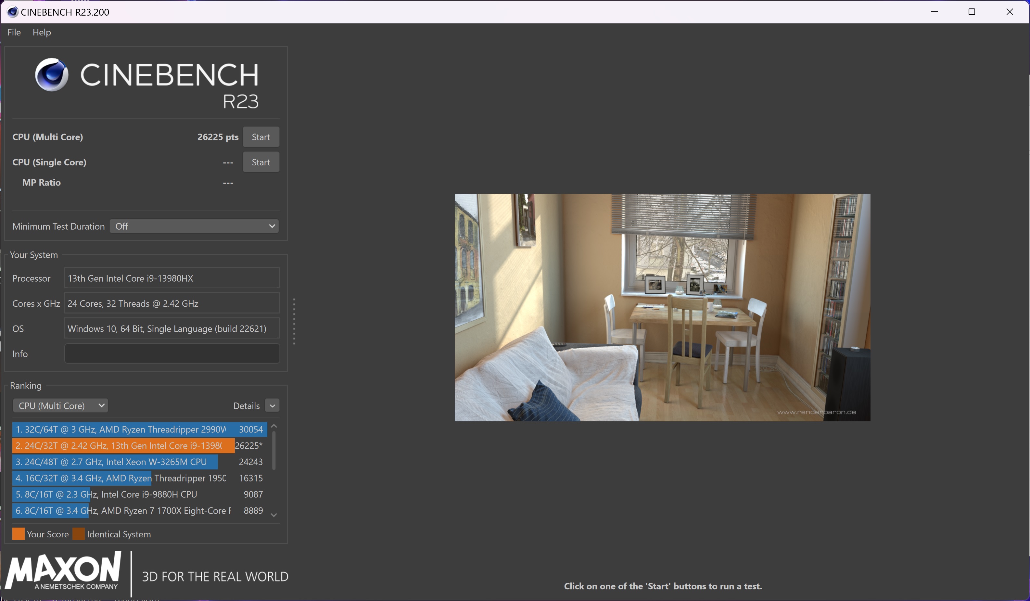Open the Help menu
1030x601 pixels.
[42, 32]
